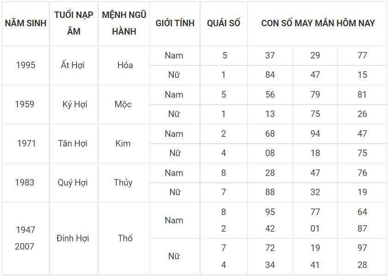
Task: Click the Thổ element cell
Action: coord(125,238)
